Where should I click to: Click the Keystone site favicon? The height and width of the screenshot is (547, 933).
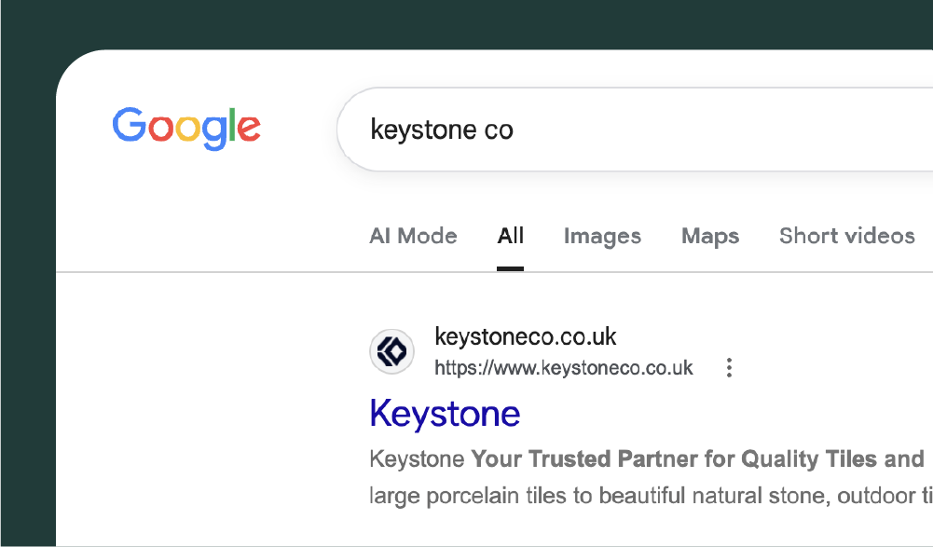391,351
